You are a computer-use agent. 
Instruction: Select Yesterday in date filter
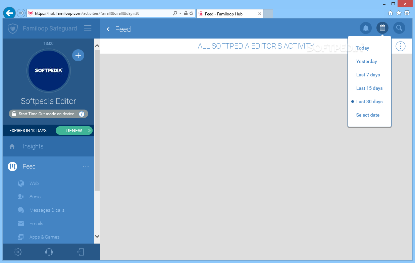click(x=366, y=61)
